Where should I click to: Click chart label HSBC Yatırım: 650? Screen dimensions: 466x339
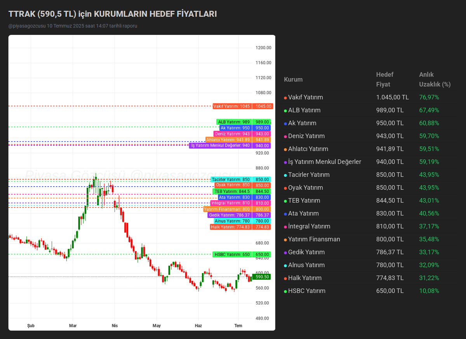[x=232, y=254]
